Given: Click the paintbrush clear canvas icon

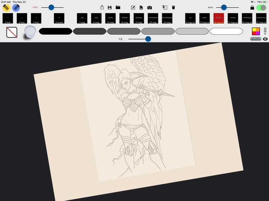Looking at the screenshot, I should (x=165, y=7).
